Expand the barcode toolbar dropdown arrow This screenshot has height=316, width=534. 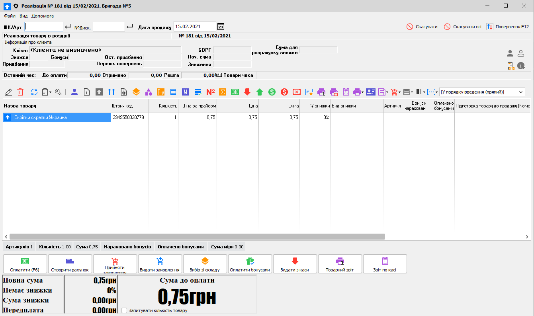424,92
